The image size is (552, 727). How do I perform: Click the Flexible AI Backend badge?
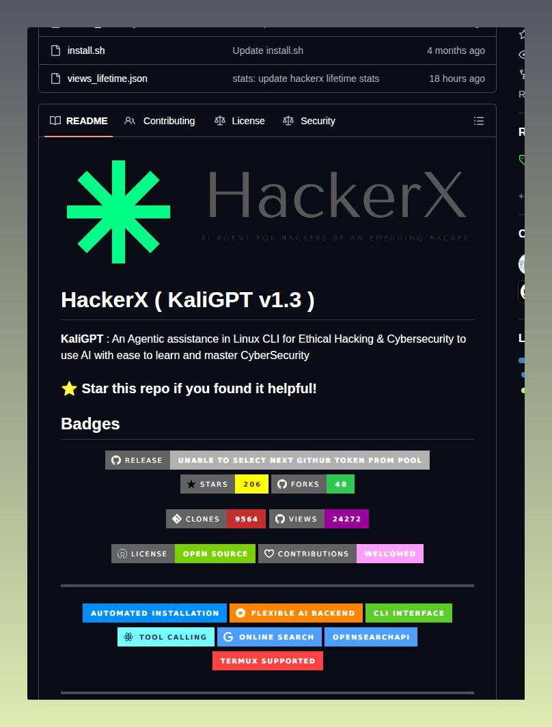point(296,613)
